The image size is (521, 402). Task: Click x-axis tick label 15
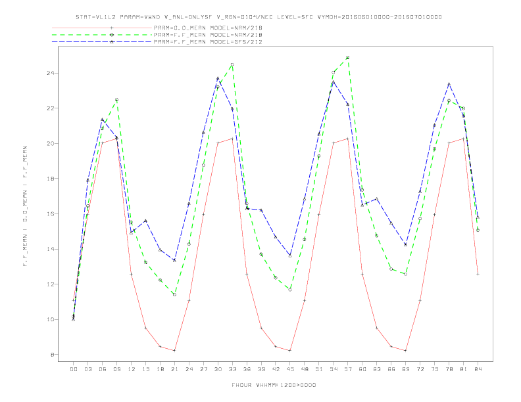[x=145, y=369]
